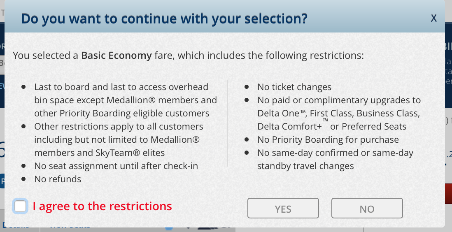This screenshot has height=232, width=452.
Task: Click the blue badge icon at left edge
Action: tap(2, 181)
